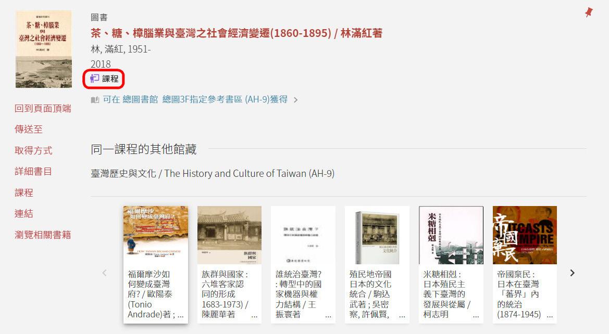The image size is (609, 334).
Task: Open the 米糖相剋 book card
Action: click(451, 265)
